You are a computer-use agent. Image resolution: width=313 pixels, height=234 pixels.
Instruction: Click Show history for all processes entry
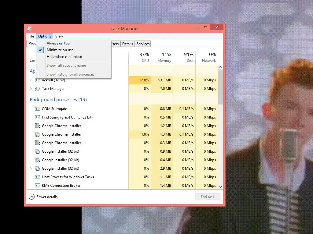tap(73, 74)
